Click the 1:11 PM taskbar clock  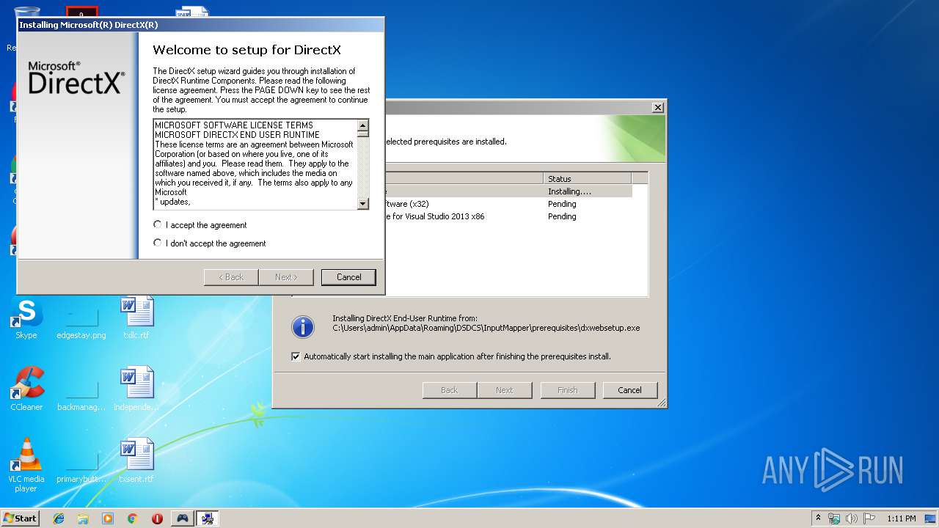tap(901, 518)
